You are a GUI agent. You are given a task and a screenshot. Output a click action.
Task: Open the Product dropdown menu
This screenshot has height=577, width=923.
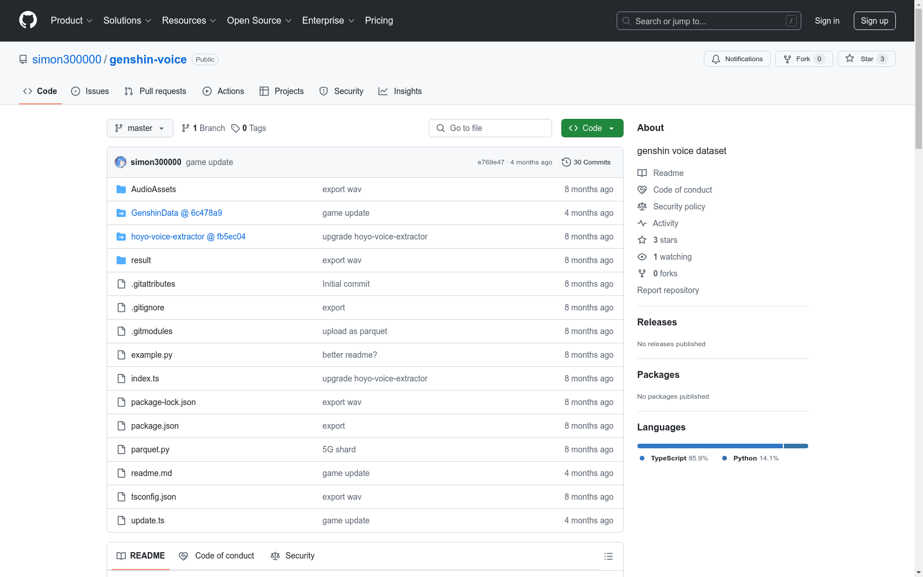72,21
